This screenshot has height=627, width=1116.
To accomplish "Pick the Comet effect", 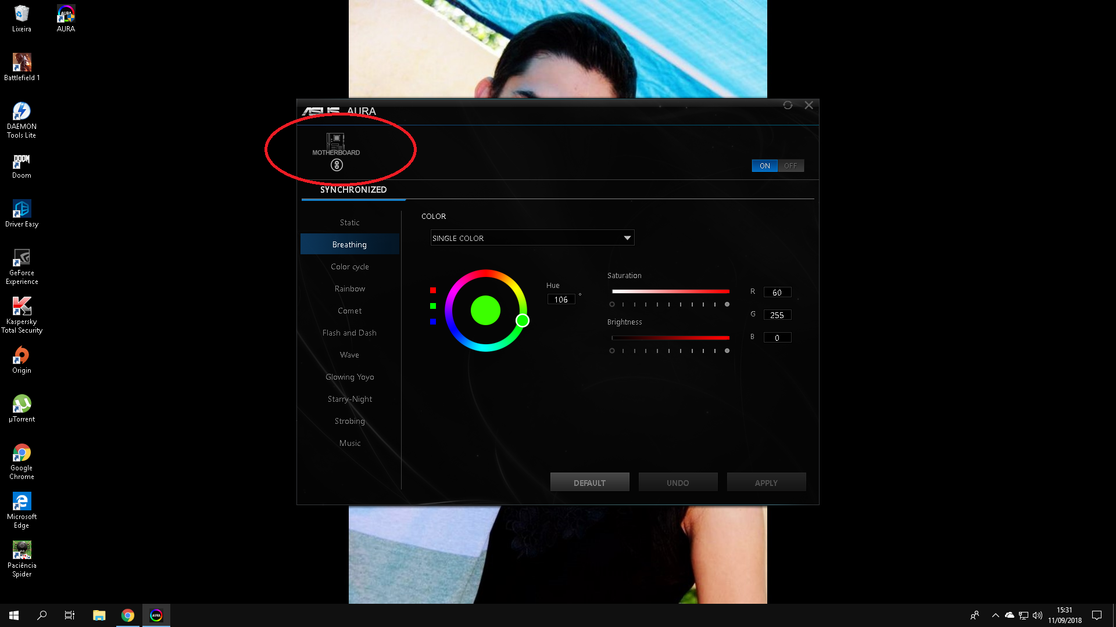I will pos(350,311).
